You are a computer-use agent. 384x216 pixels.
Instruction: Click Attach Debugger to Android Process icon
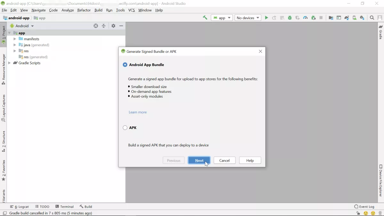313,18
